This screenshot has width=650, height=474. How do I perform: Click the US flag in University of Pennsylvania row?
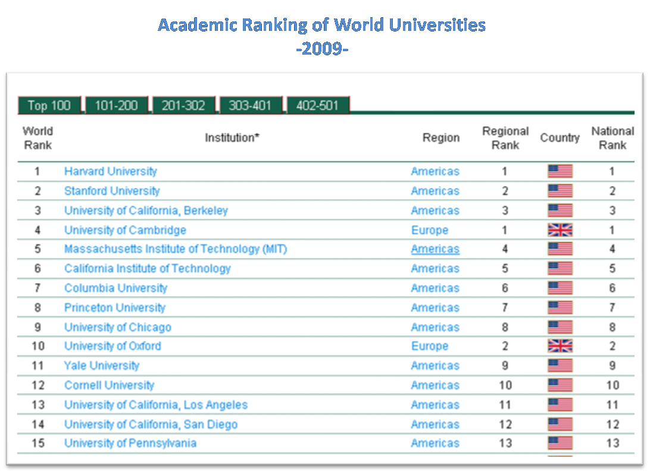click(x=560, y=443)
